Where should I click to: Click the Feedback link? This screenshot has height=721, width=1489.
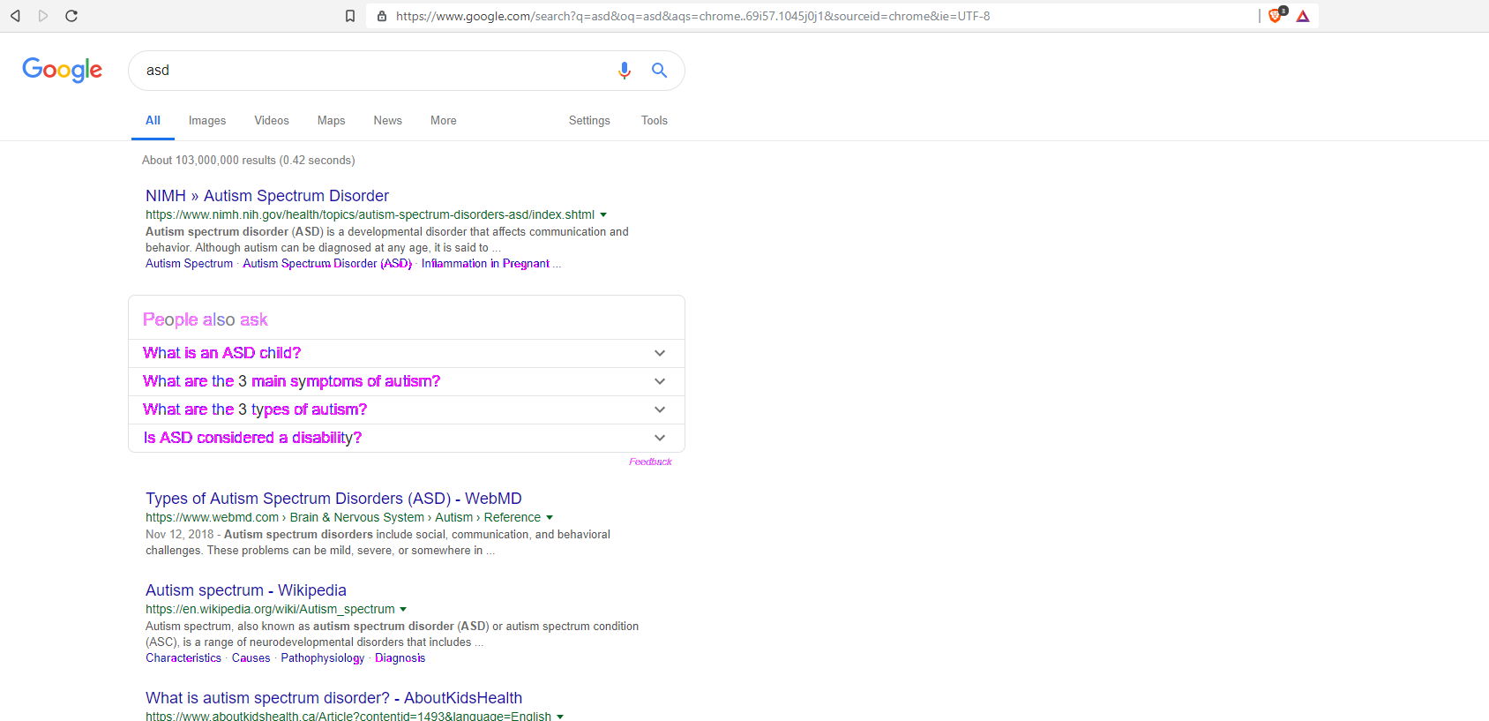point(650,462)
